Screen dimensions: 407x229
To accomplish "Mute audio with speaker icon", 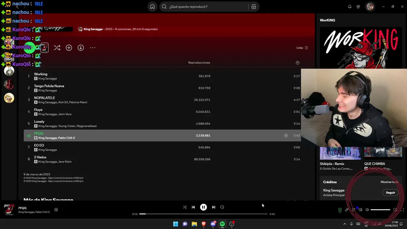I will pos(367,210).
